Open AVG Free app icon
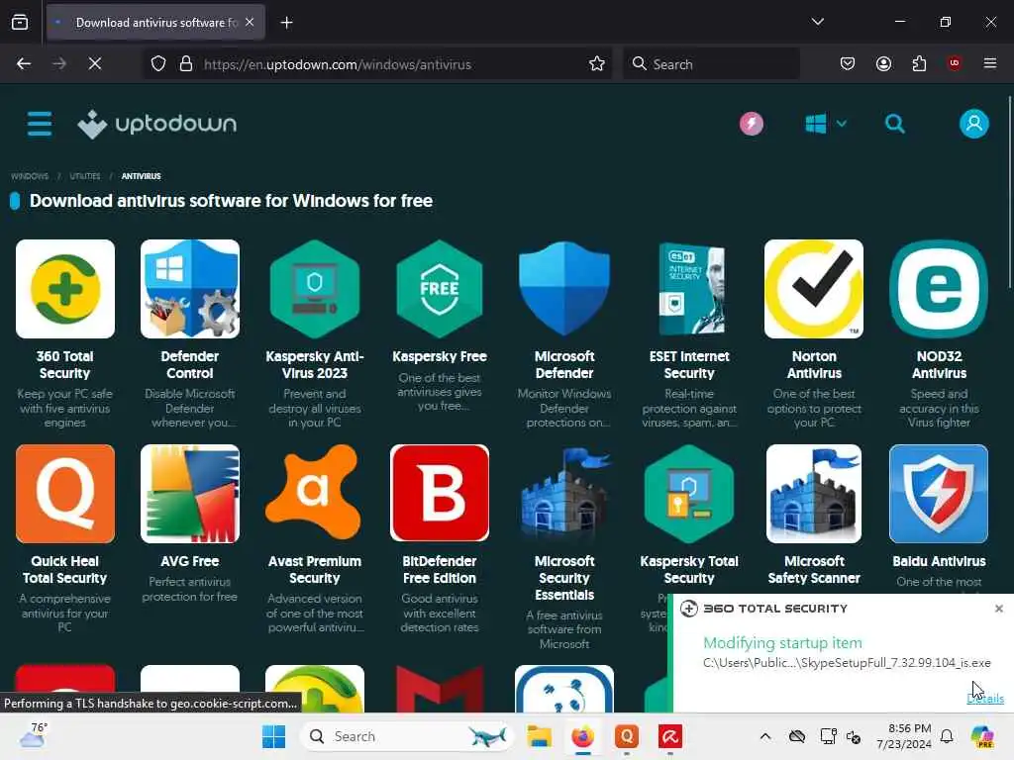The width and height of the screenshot is (1014, 760). tap(190, 494)
